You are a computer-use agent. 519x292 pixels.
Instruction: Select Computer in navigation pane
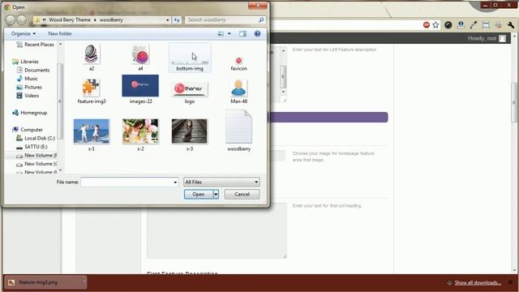point(28,130)
